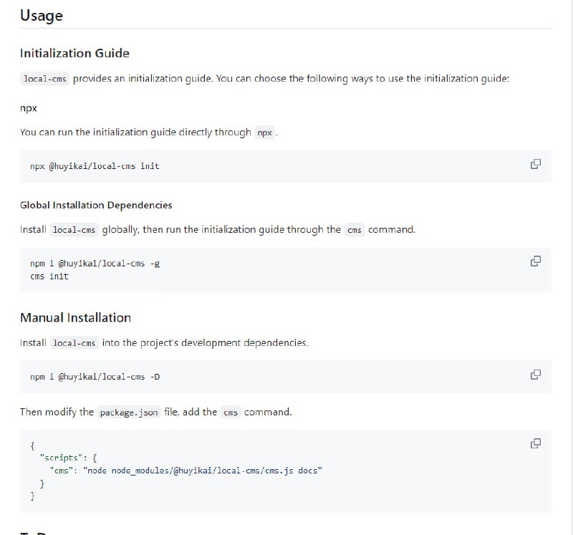Click inline local-cms before 'provides an initialization guide'

(x=45, y=79)
